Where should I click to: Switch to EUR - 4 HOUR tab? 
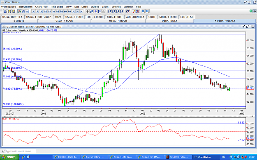tap(95, 17)
